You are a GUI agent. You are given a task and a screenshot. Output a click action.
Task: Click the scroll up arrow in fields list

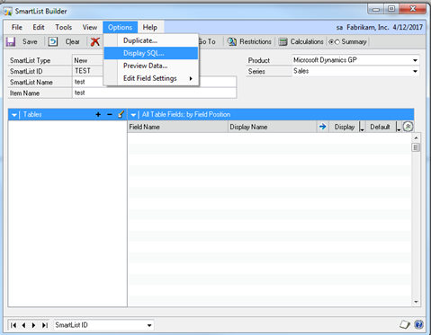[x=416, y=137]
